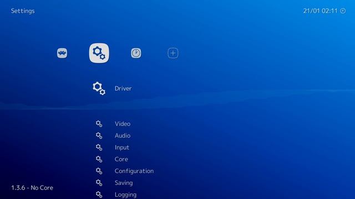Open the Audio settings entry
Viewport: 355px width, 199px height.
pos(123,135)
